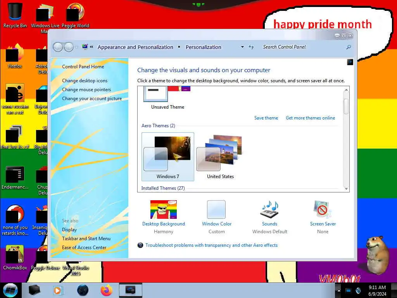Image resolution: width=397 pixels, height=298 pixels.
Task: Click the network tray icon
Action: click(x=348, y=291)
